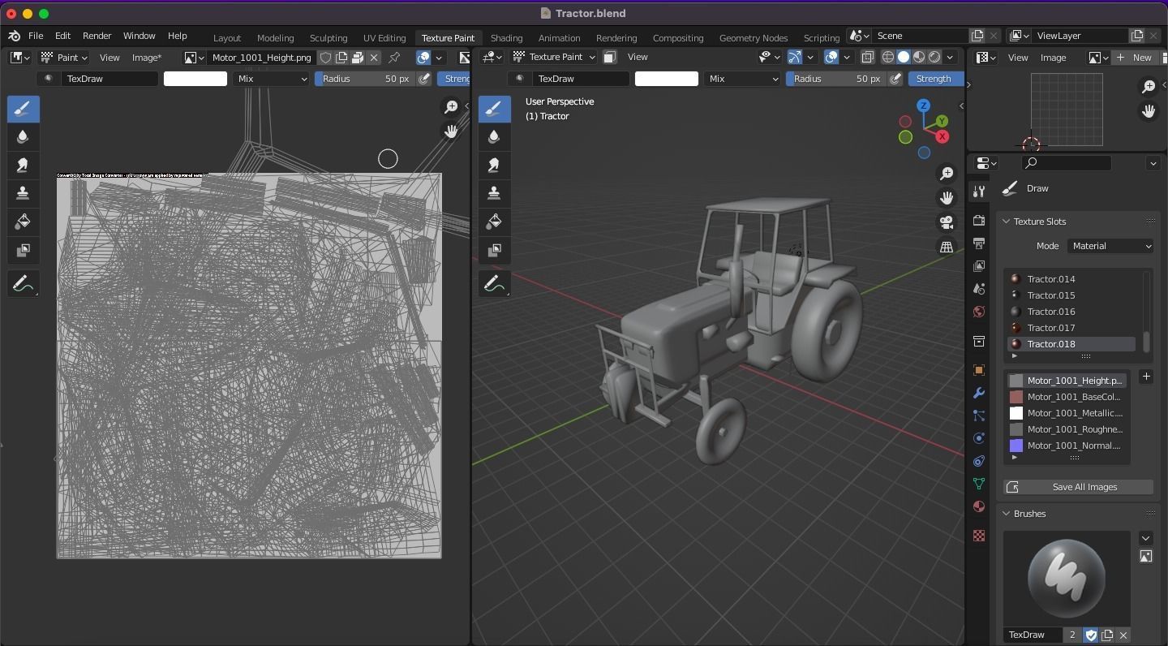This screenshot has width=1168, height=646.
Task: Click the zoom magnifier in the 3D viewport
Action: tap(947, 174)
